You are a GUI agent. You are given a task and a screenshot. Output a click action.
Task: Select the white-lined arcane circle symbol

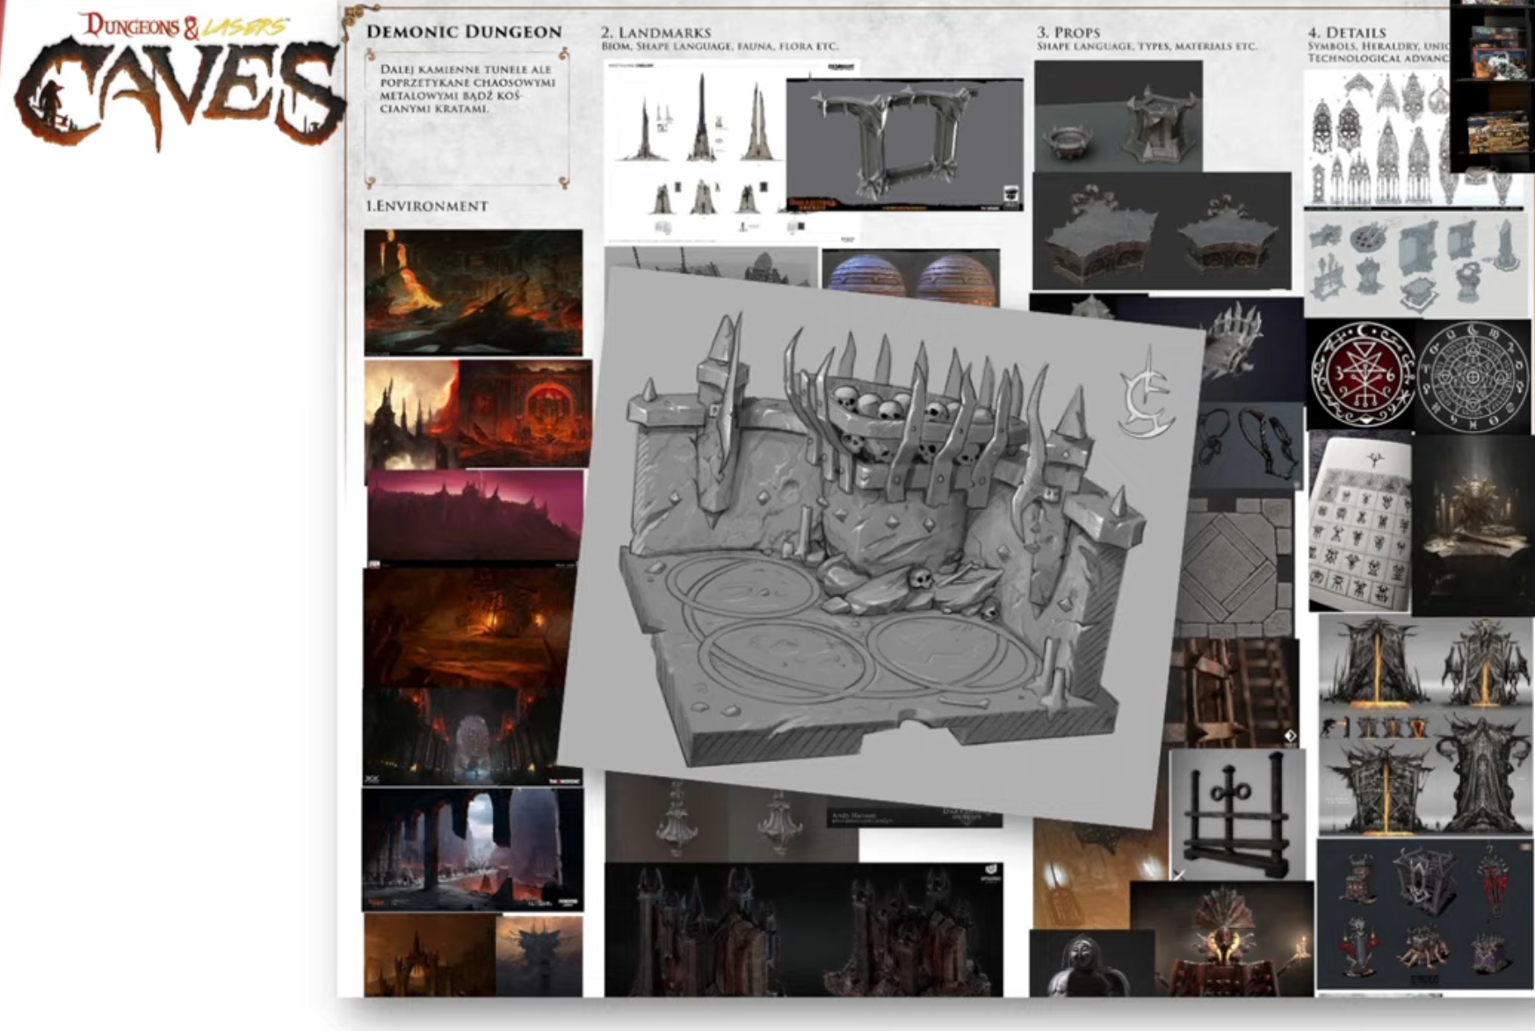click(1473, 377)
